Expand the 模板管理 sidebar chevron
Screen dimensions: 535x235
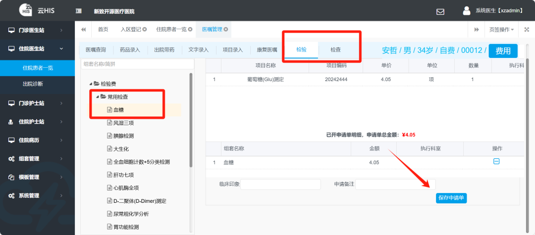coord(61,177)
